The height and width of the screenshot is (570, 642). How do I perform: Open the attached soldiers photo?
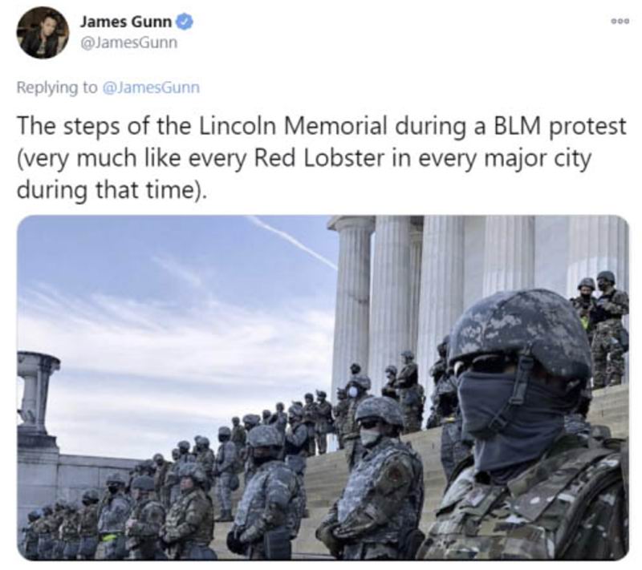coord(323,387)
